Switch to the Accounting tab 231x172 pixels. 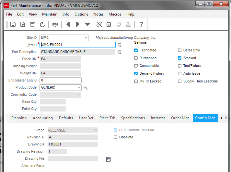click(43, 118)
